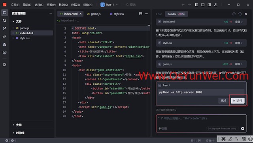Expand the 大纲 outline section

[x=17, y=125]
